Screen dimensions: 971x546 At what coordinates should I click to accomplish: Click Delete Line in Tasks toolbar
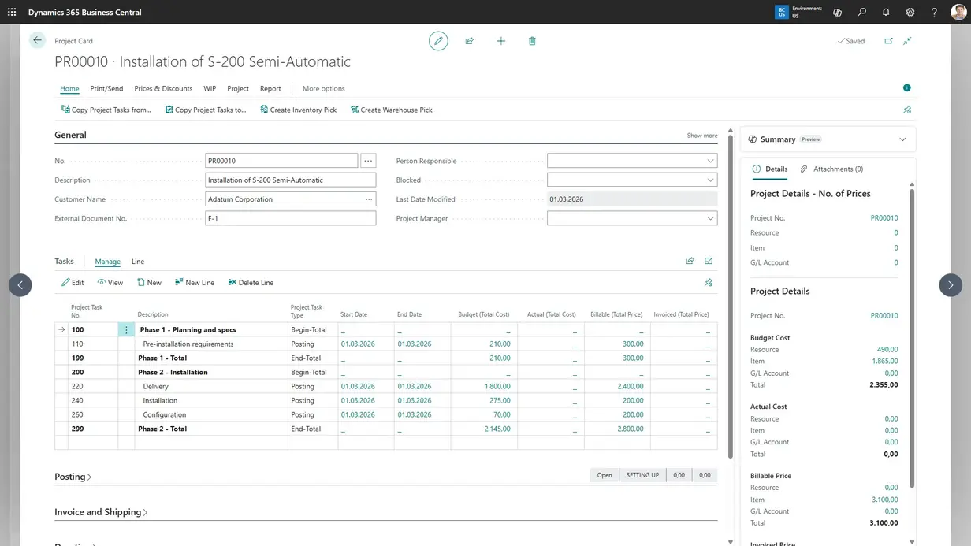click(x=251, y=282)
